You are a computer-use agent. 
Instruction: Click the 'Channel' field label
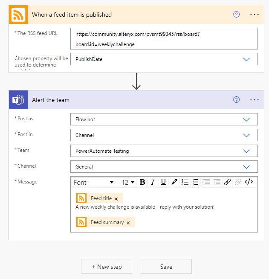pyautogui.click(x=27, y=166)
